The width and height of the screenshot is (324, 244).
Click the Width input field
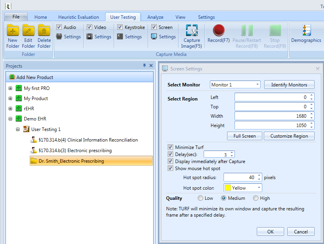(272, 116)
